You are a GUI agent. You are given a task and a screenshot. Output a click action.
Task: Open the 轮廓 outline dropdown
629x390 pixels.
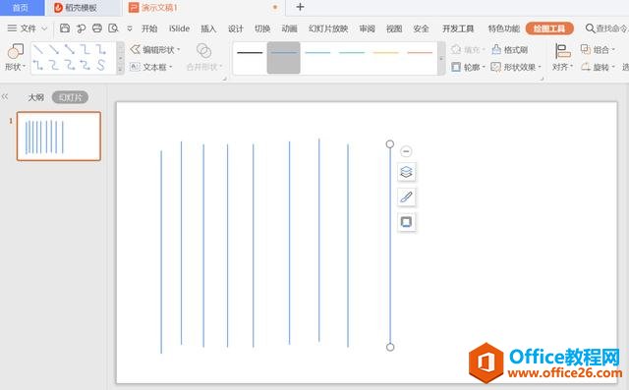click(468, 67)
